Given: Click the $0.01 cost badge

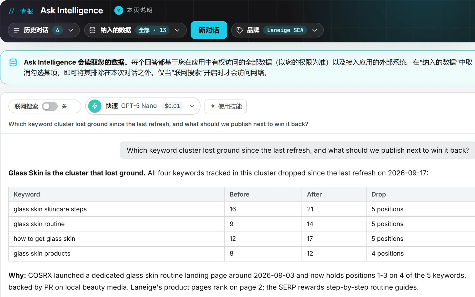Looking at the screenshot, I should pyautogui.click(x=172, y=106).
